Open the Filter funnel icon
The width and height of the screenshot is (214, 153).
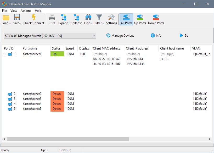tap(99, 18)
